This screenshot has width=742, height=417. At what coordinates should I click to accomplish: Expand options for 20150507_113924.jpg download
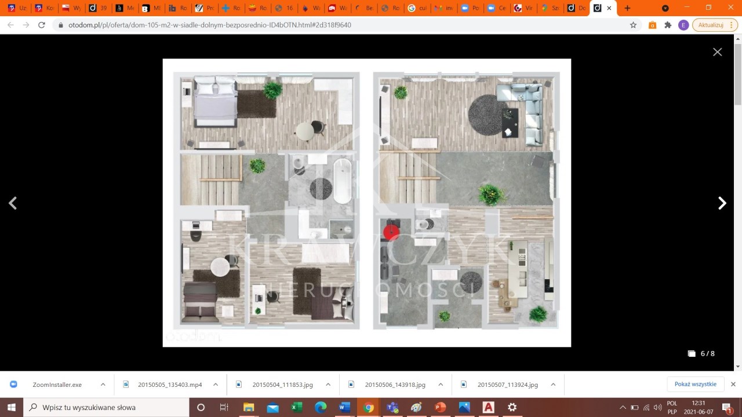pos(552,385)
